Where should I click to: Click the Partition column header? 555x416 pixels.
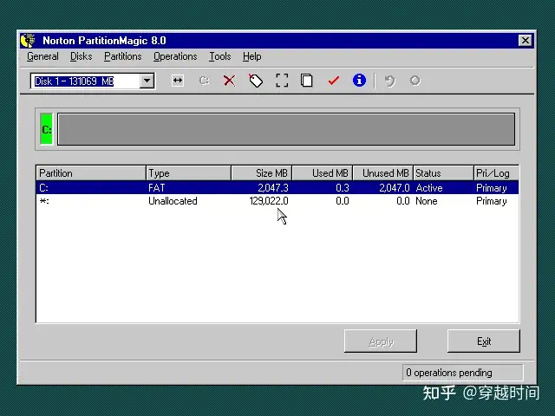click(x=91, y=173)
